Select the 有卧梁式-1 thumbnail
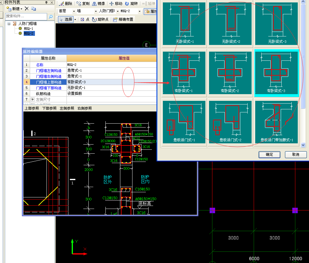Image resolution: width=309 pixels, height=263 pixels. tap(184, 73)
